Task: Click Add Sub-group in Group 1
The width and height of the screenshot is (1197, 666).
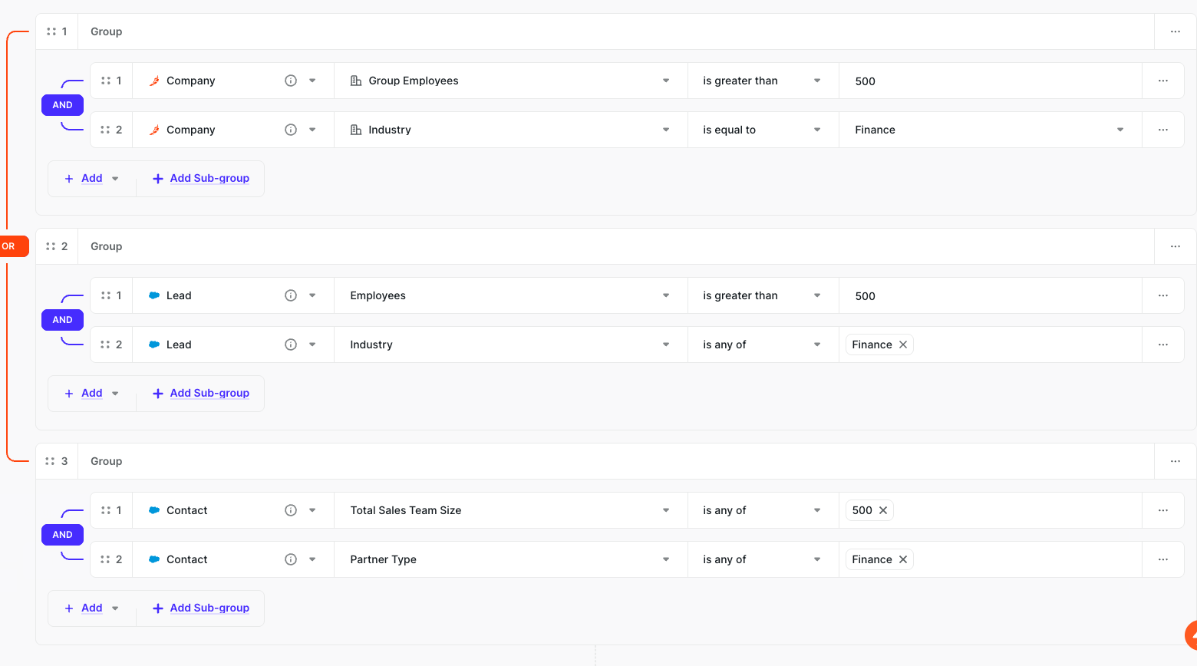Action: (201, 178)
